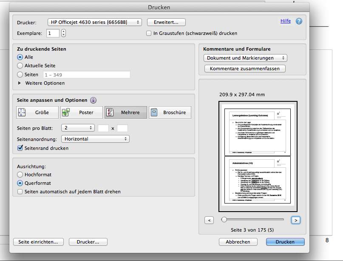Screen dimensions: 343x261
Task: Open help via the blue question mark icon
Action: [298, 21]
